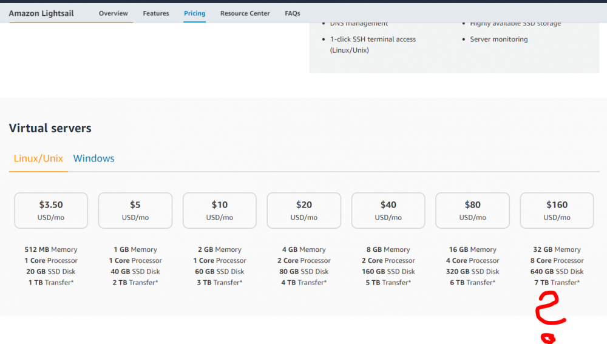Viewport: 607px width, 344px height.
Task: Switch to the Windows servers tab
Action: point(93,158)
